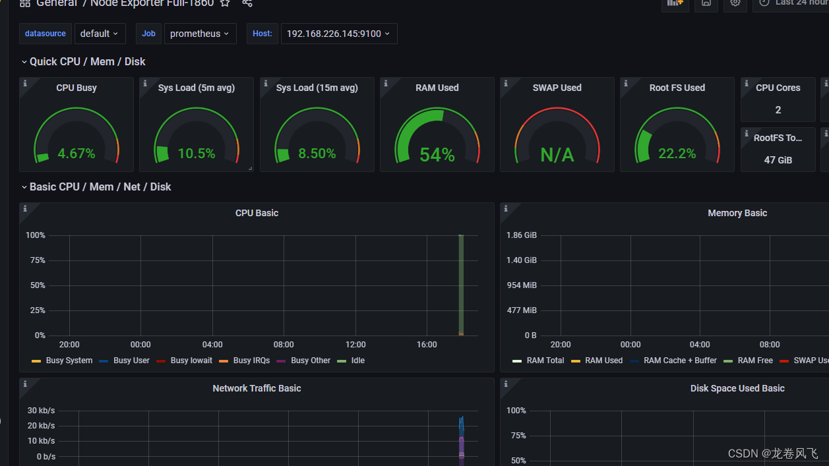The width and height of the screenshot is (829, 466).
Task: Open the SWAP Used panel title menu
Action: (x=557, y=88)
